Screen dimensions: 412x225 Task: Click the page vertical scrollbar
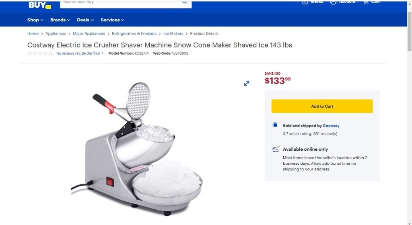point(409,112)
